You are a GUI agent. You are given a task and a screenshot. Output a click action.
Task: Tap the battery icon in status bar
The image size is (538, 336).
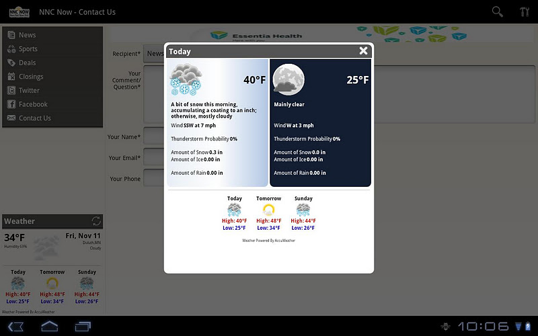click(x=528, y=326)
